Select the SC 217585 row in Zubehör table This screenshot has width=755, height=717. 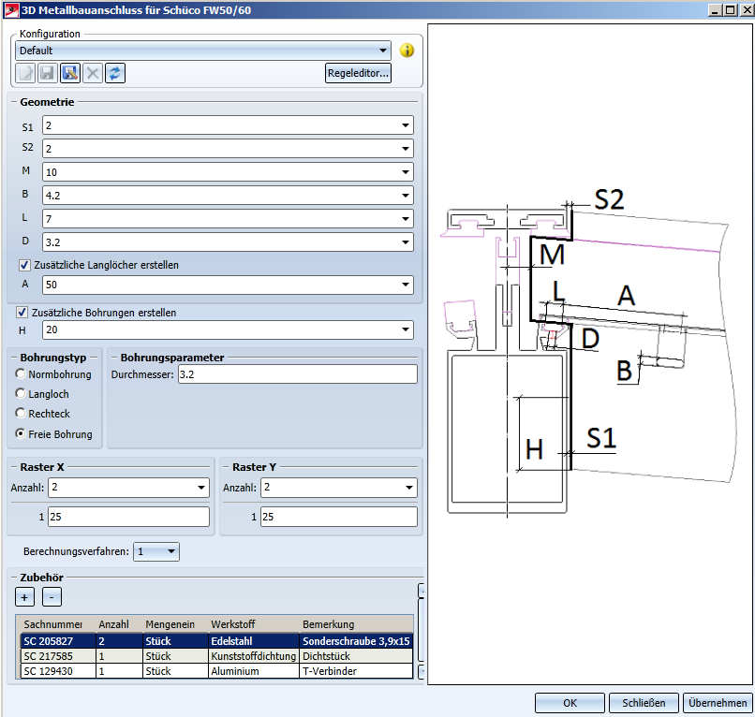215,656
